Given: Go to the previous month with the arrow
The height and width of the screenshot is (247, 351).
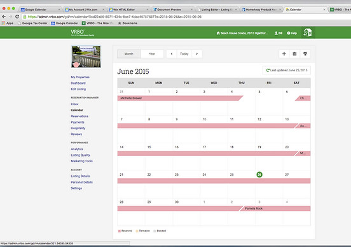Looking at the screenshot, I should point(172,54).
